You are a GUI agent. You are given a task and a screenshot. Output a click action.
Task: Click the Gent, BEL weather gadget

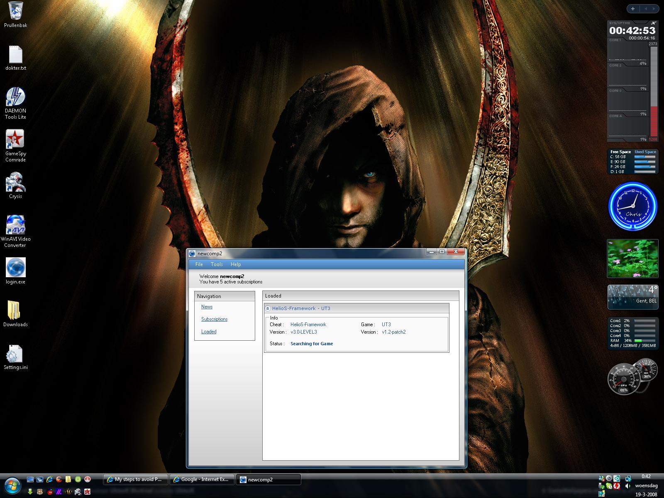[633, 297]
